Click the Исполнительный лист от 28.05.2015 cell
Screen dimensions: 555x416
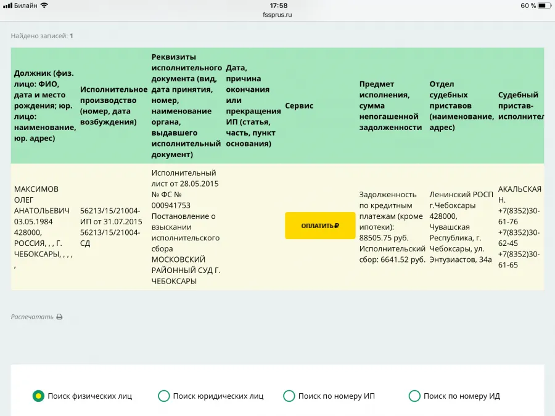point(186,227)
